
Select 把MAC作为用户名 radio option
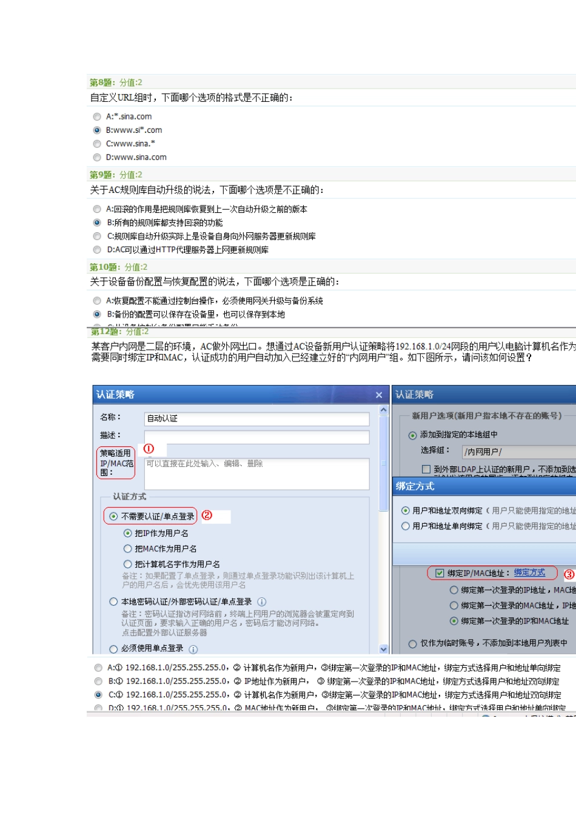(x=128, y=549)
